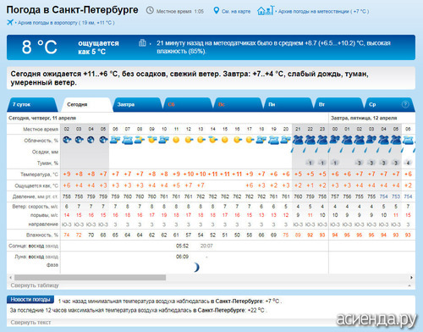This screenshot has width=423, height=332.
Task: Click the Новости погоды label
Action: (30, 300)
